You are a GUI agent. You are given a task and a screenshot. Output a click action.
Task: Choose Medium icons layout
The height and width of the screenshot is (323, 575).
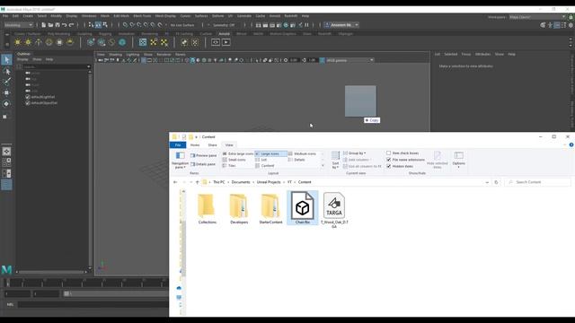tap(302, 153)
